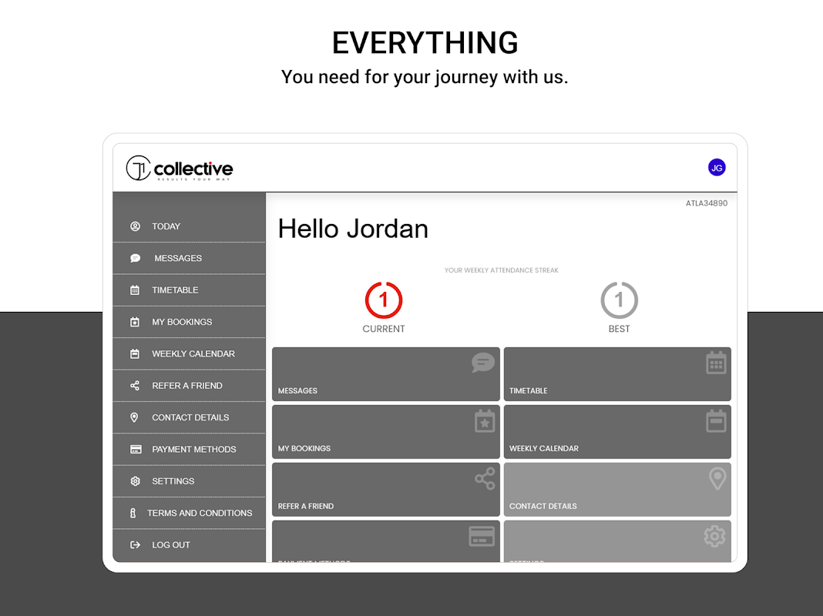Click the credit card icon on bottom-left tile
This screenshot has height=616, width=823.
[482, 537]
